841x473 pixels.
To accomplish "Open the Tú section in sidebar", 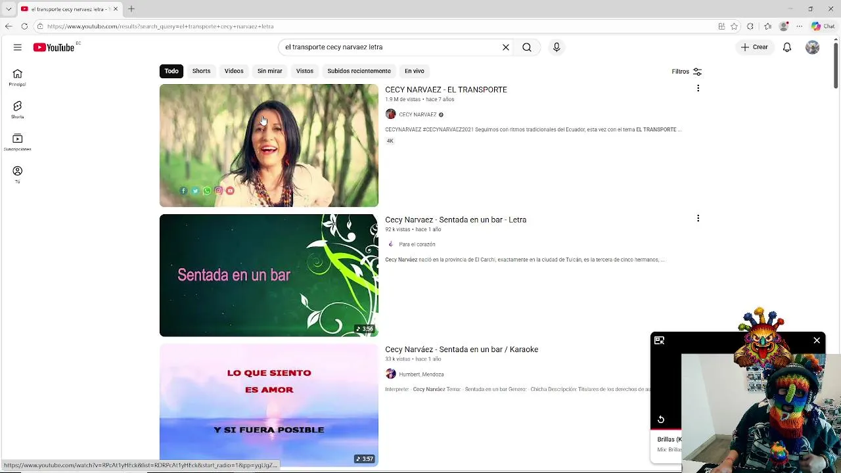I will (x=18, y=174).
